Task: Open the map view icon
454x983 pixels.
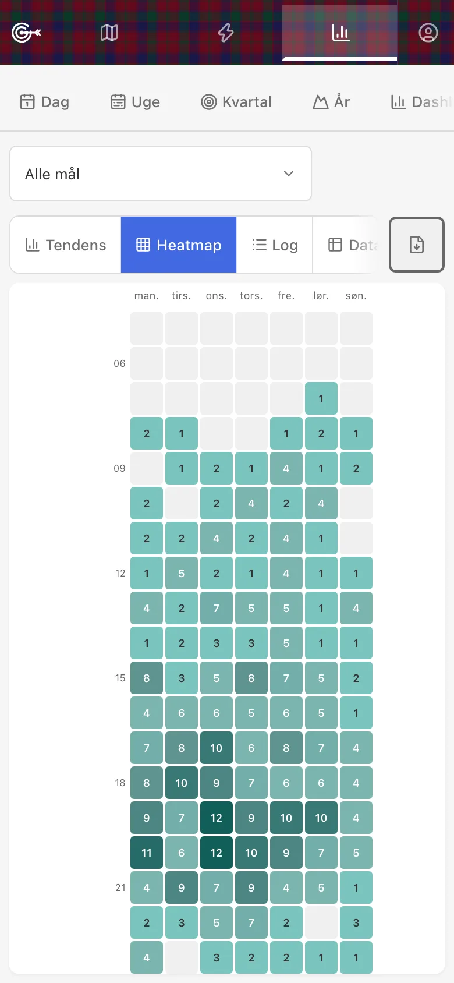Action: pyautogui.click(x=109, y=33)
